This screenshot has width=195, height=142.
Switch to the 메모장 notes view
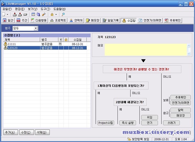(92, 20)
